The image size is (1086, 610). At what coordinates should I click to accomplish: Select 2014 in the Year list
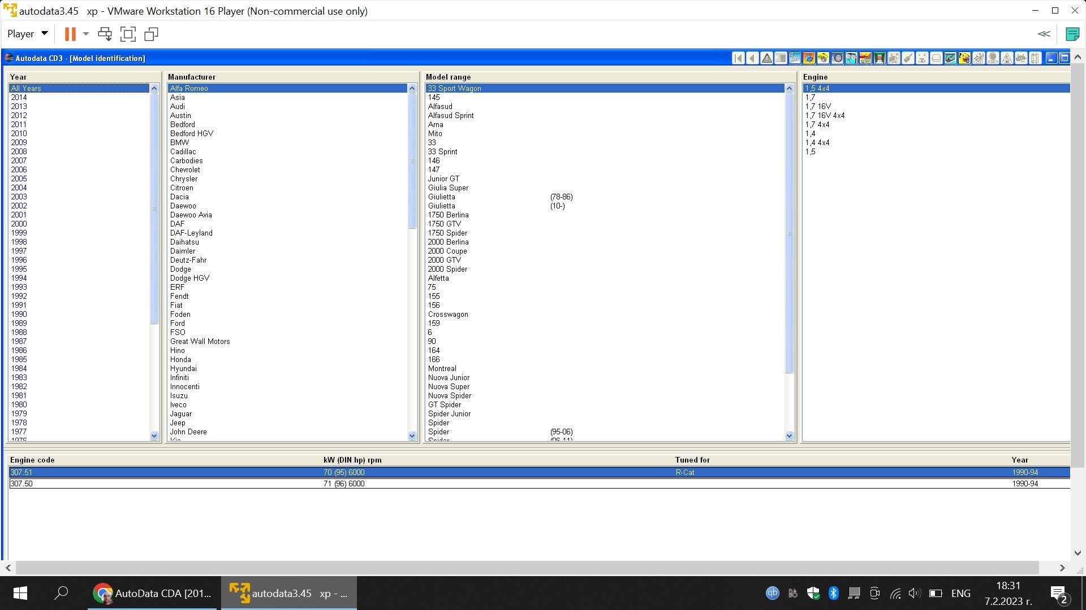(x=19, y=97)
